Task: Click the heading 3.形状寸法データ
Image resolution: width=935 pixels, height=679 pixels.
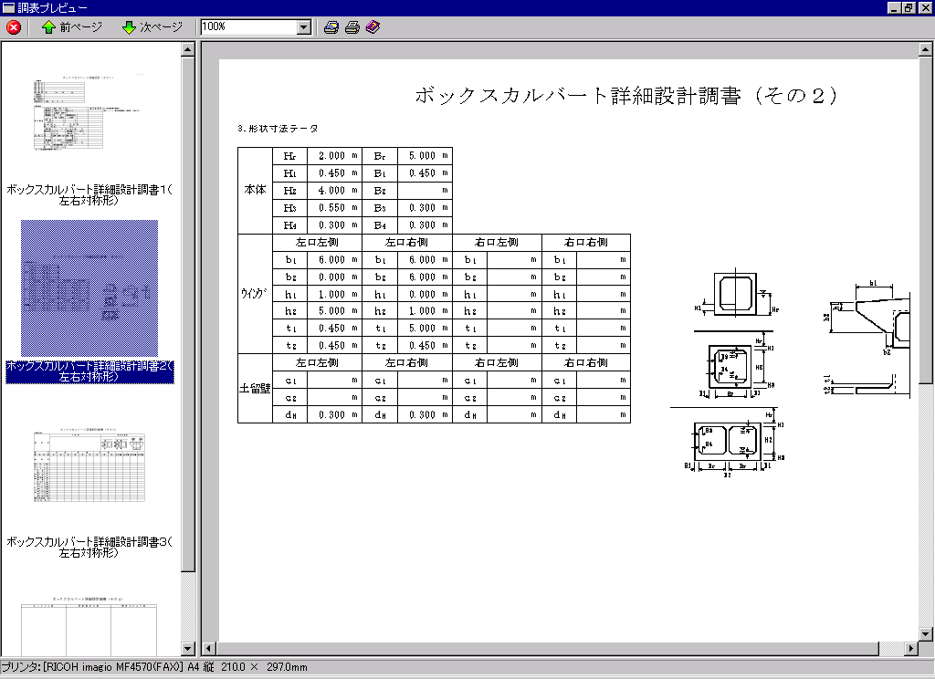Action: click(x=278, y=128)
